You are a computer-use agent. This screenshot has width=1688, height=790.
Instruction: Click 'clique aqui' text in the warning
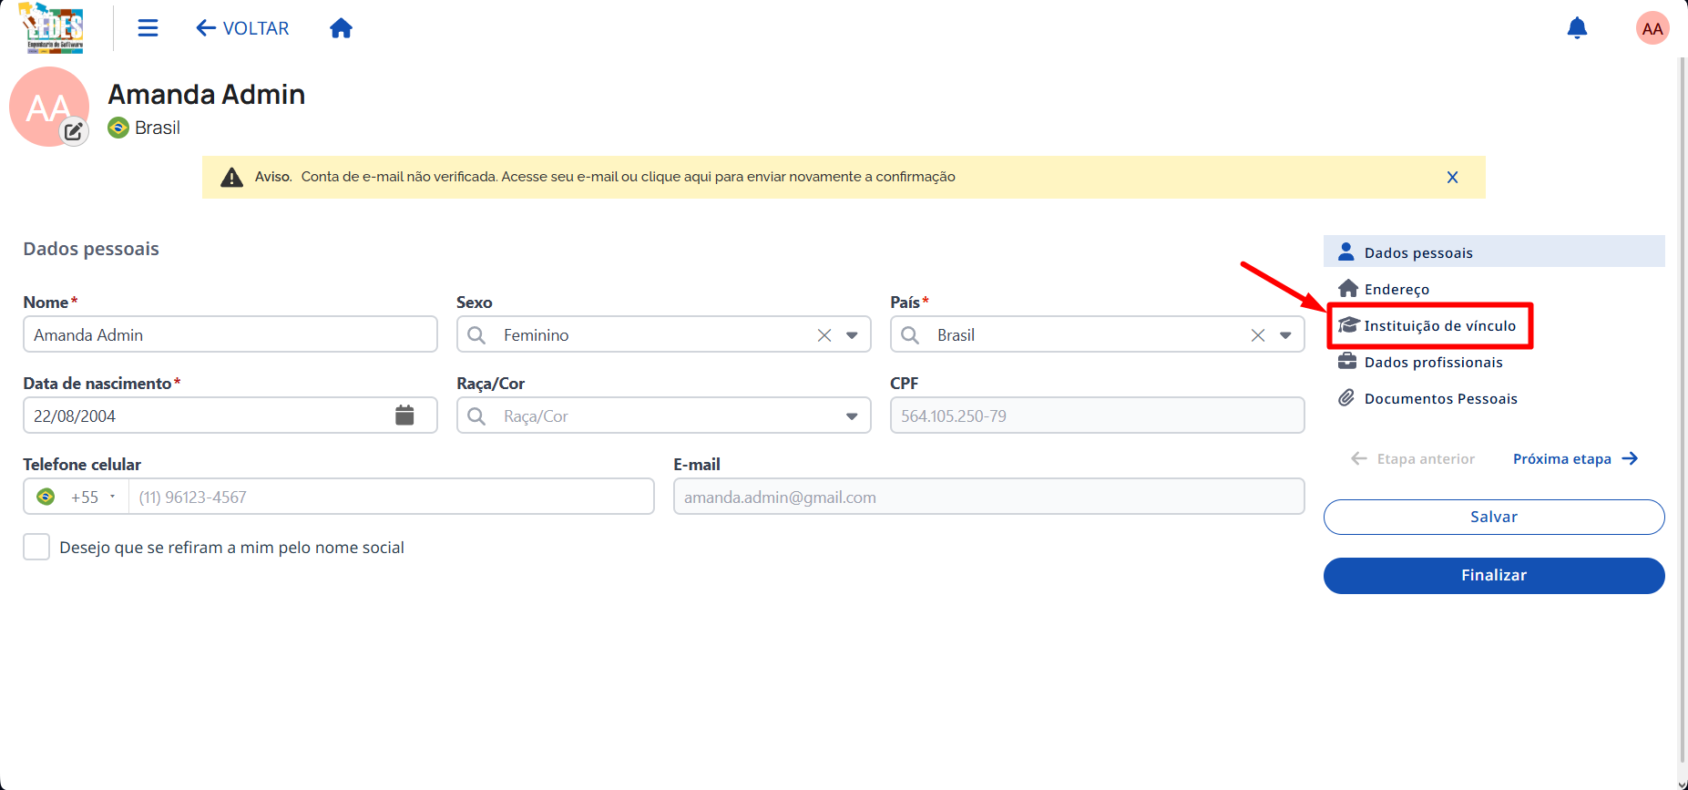tap(676, 177)
